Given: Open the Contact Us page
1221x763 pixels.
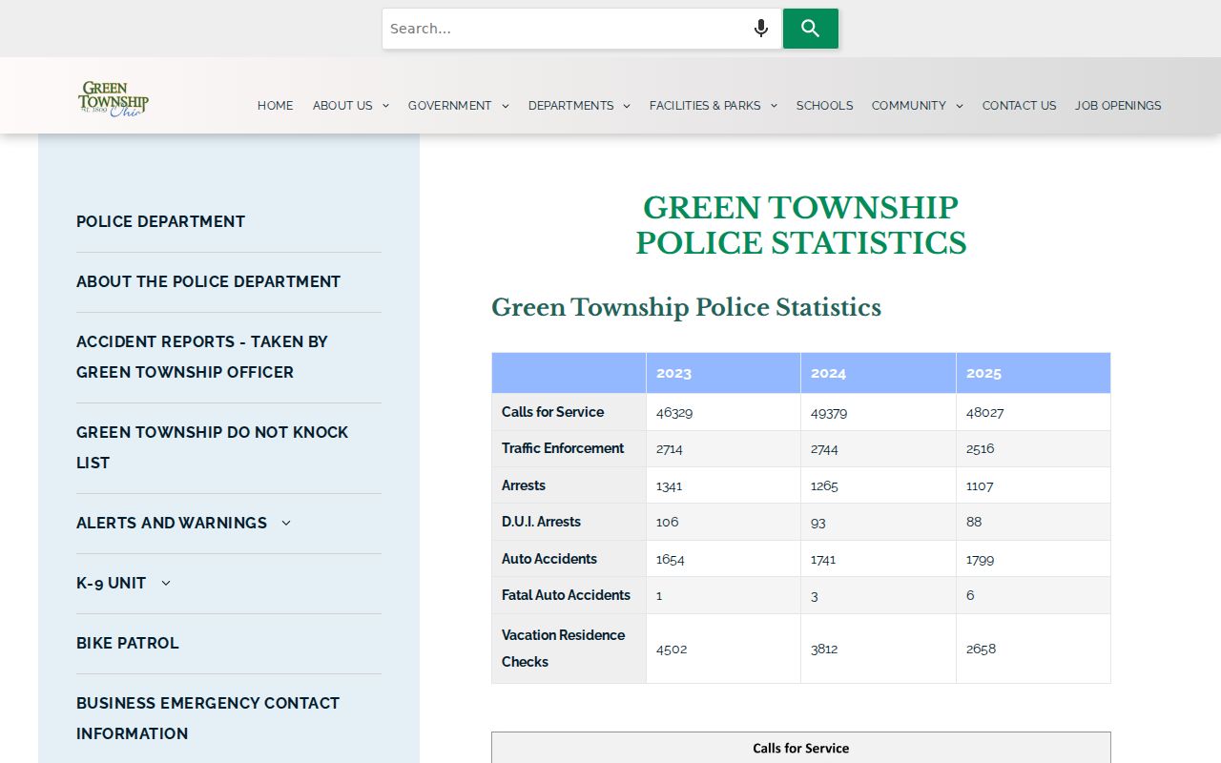Looking at the screenshot, I should coord(1020,106).
